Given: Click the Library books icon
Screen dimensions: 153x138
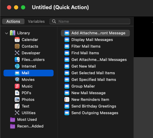Looking at the screenshot, I should 13,33.
